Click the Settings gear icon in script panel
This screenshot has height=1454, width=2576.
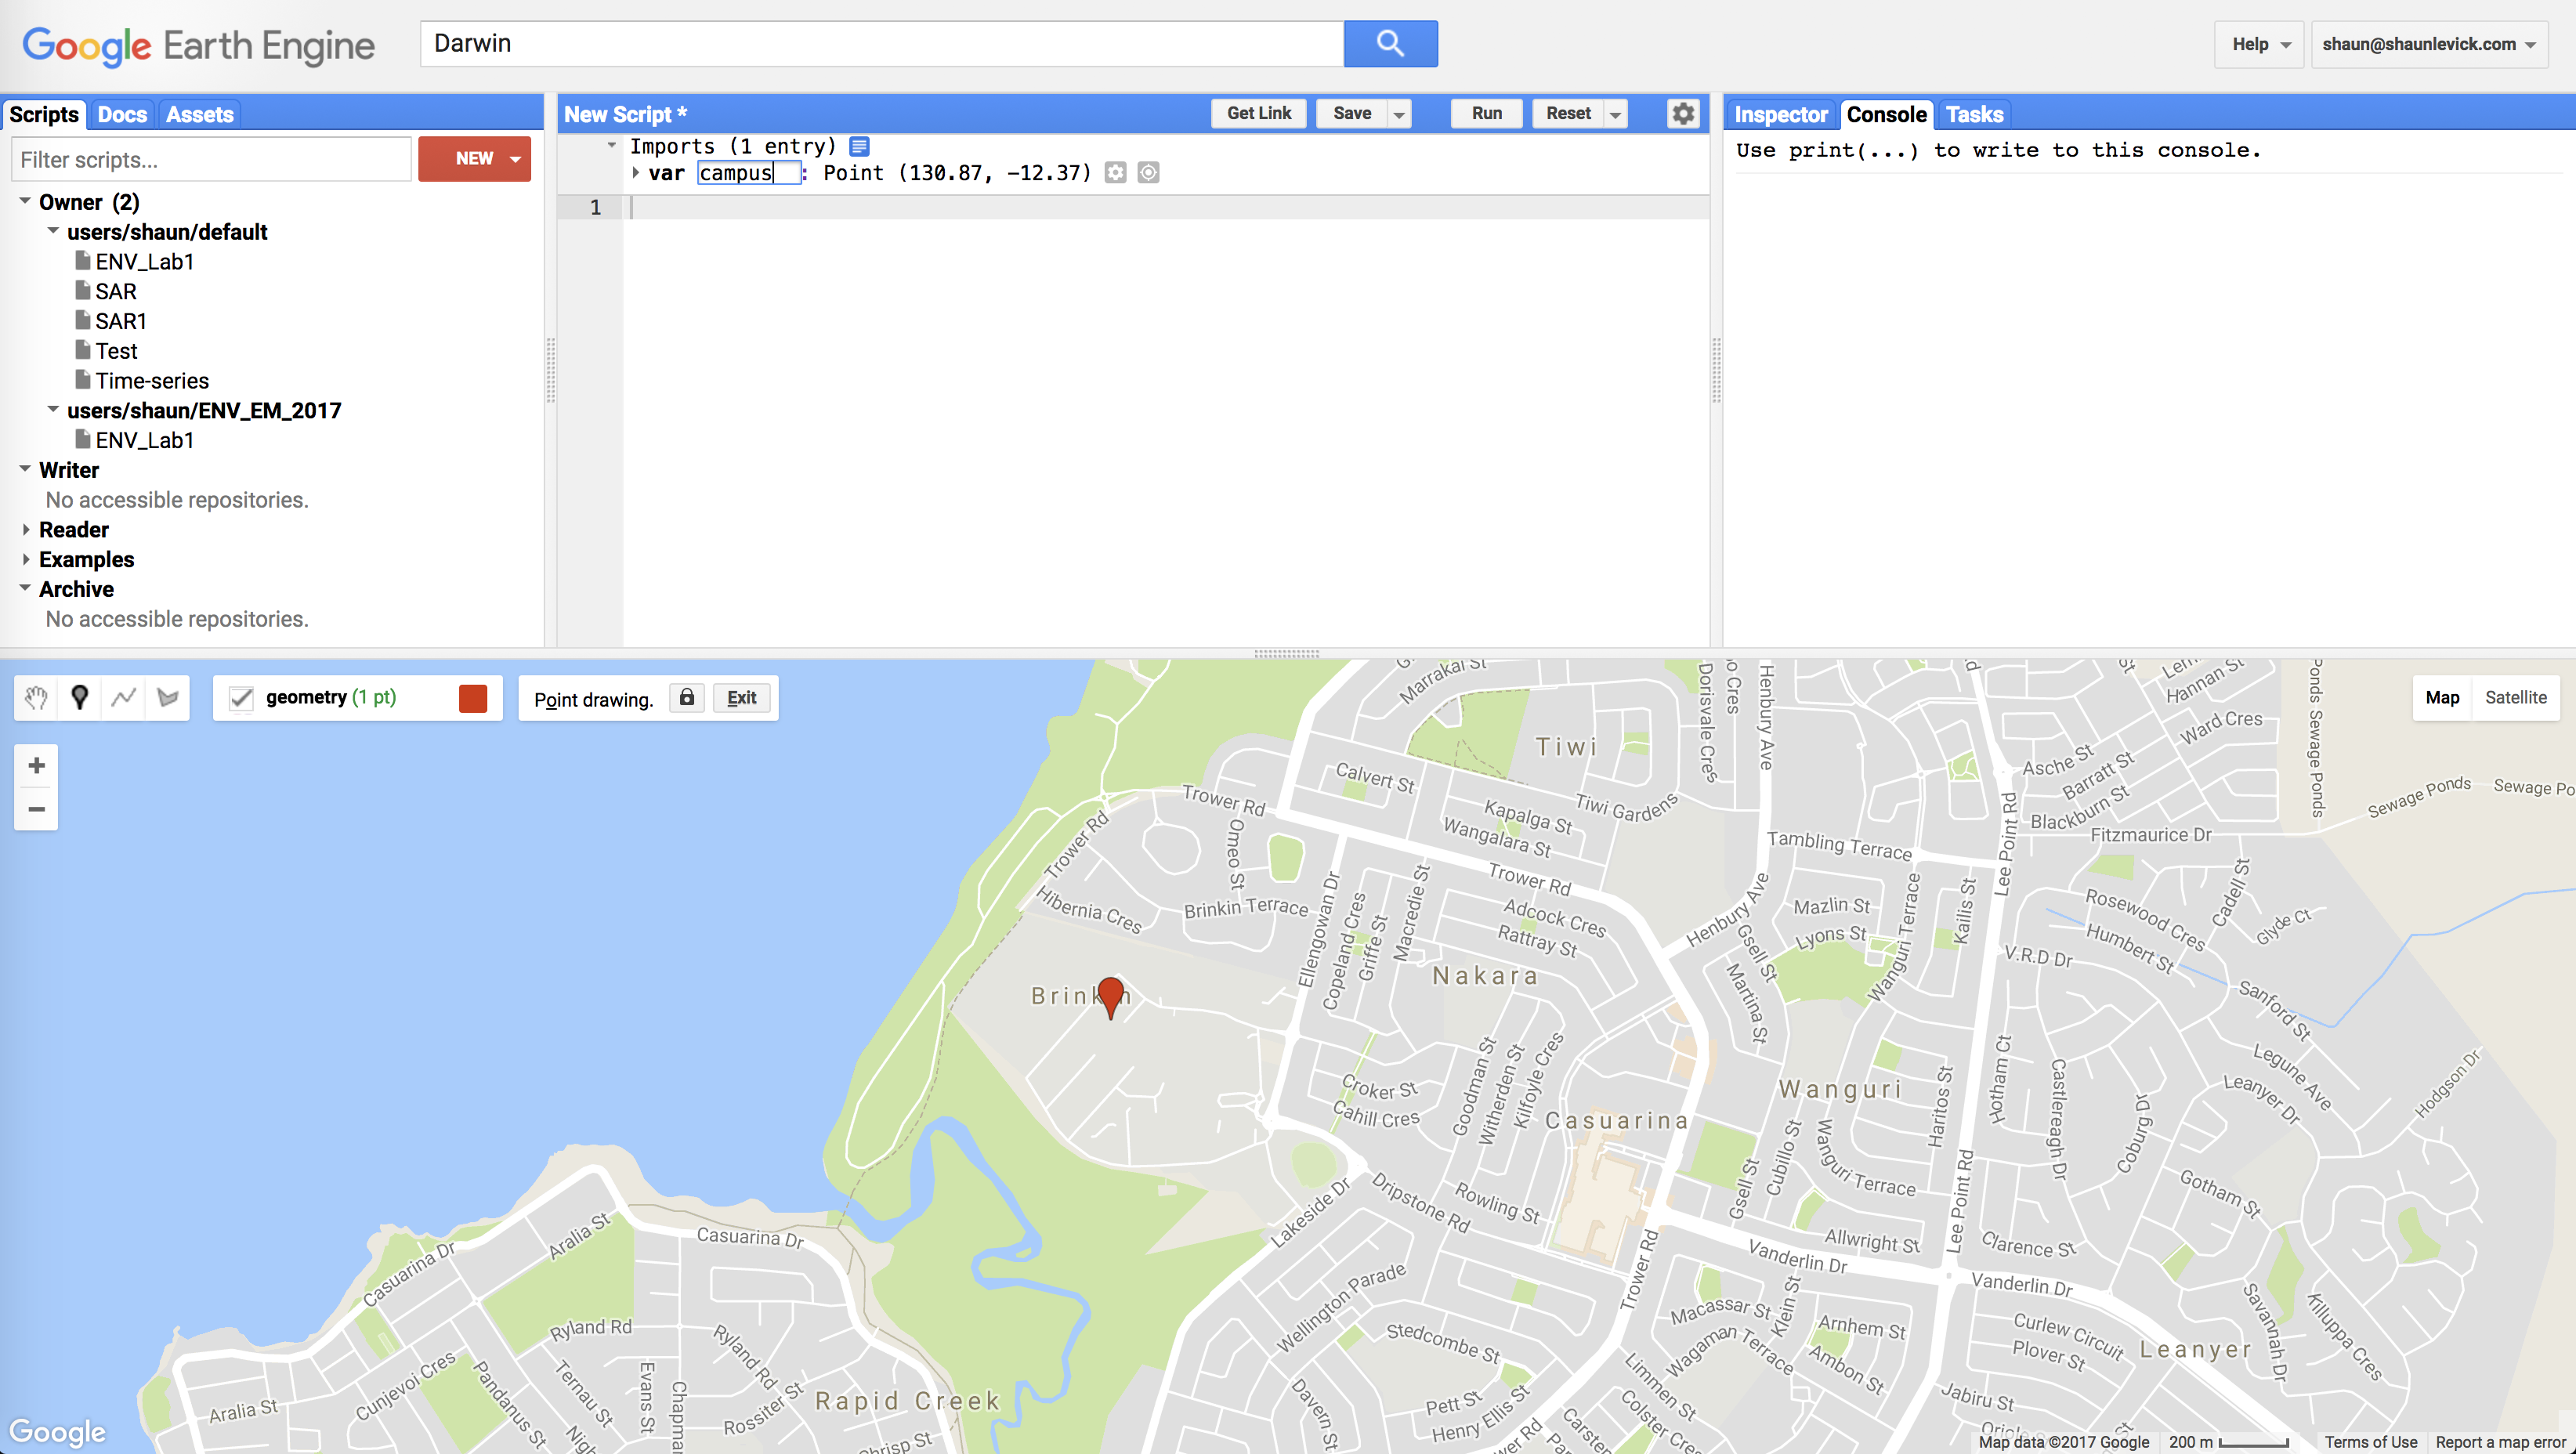tap(1683, 114)
